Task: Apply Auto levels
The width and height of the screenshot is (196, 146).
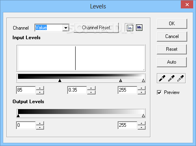Action: pyautogui.click(x=172, y=62)
